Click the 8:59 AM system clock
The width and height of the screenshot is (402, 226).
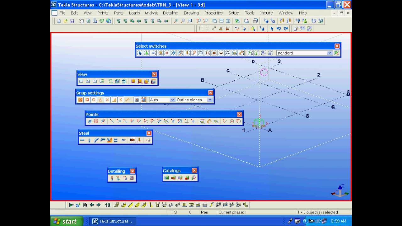coord(338,221)
